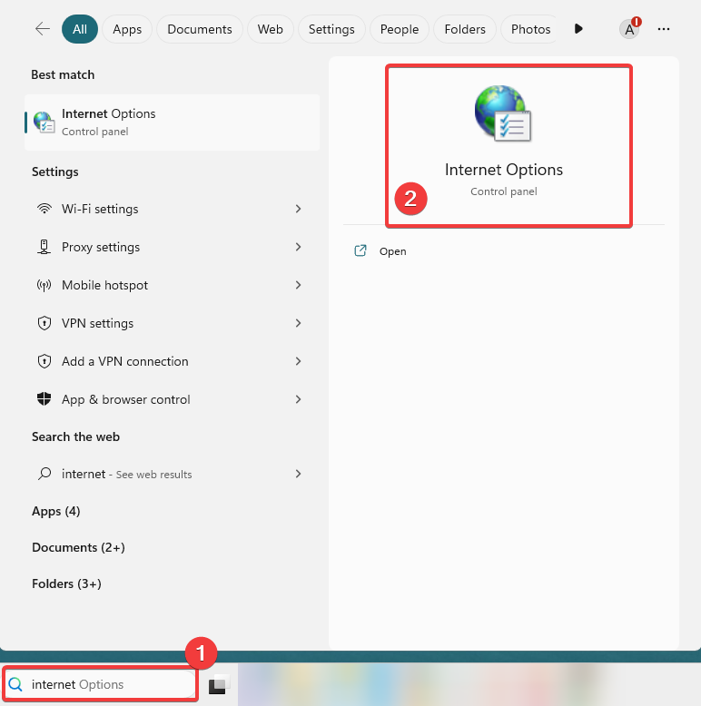Expand Add a VPN connection chevron

298,361
